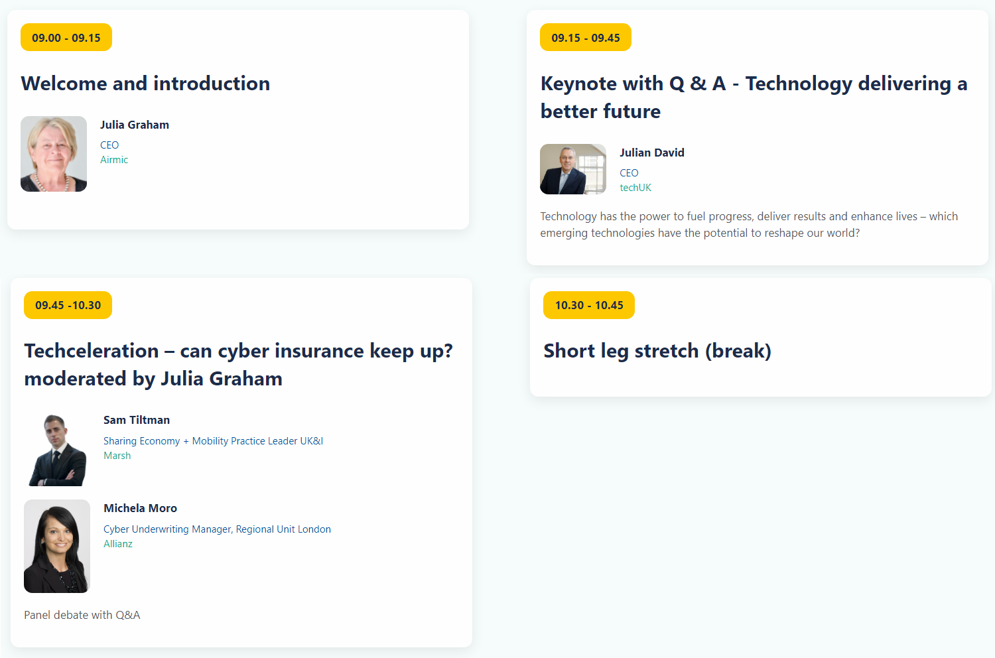Open the Airmic company link
Screen dimensions: 995x658
[114, 160]
